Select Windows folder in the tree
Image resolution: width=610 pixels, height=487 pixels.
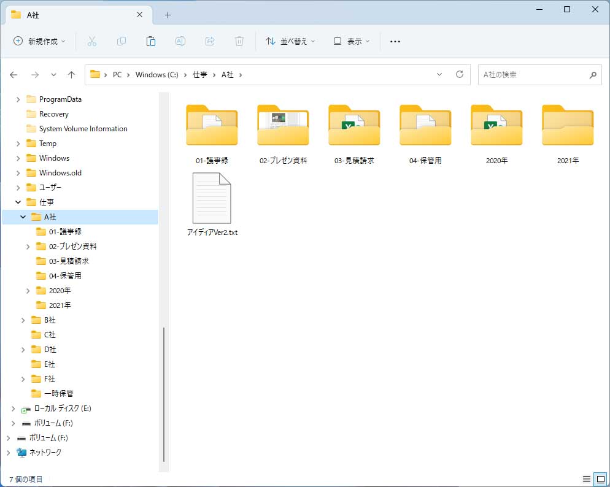coord(54,158)
